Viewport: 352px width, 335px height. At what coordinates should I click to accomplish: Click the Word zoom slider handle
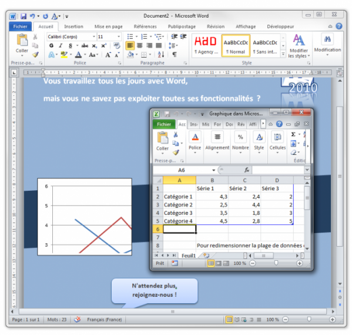[309, 319]
